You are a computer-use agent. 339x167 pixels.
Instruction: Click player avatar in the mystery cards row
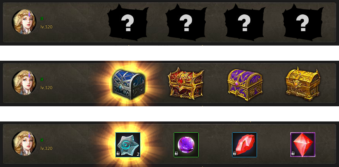(24, 22)
